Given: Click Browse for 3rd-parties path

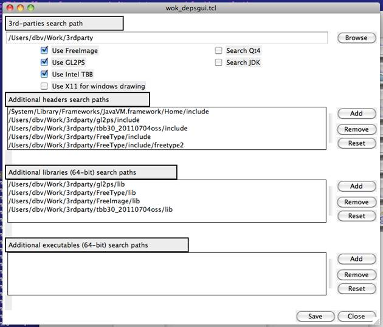Looking at the screenshot, I should point(356,38).
